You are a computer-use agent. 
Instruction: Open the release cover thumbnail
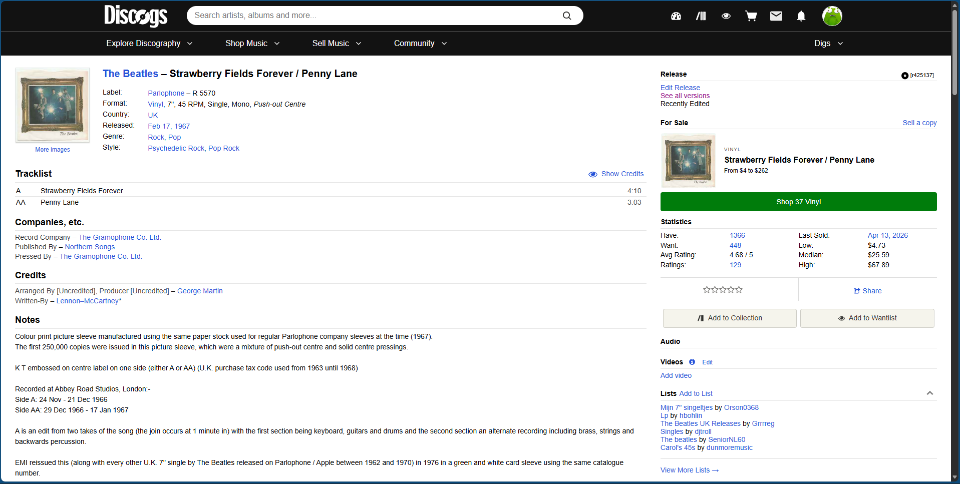52,105
